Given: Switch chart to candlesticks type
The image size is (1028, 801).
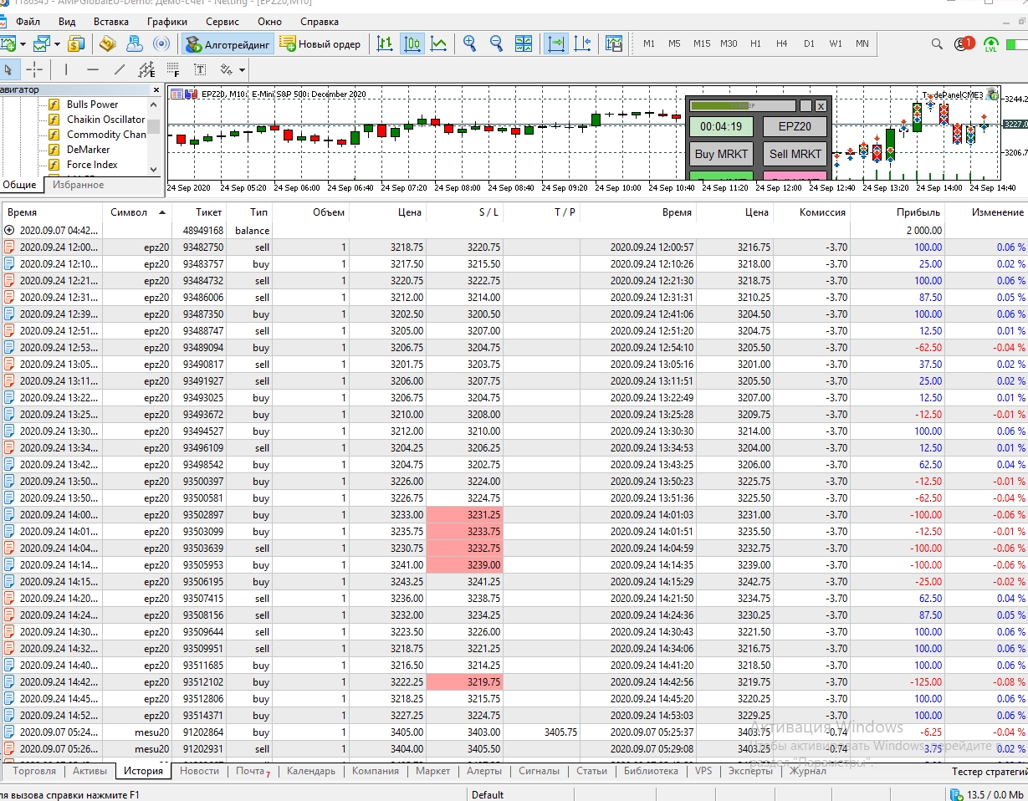Looking at the screenshot, I should click(412, 43).
